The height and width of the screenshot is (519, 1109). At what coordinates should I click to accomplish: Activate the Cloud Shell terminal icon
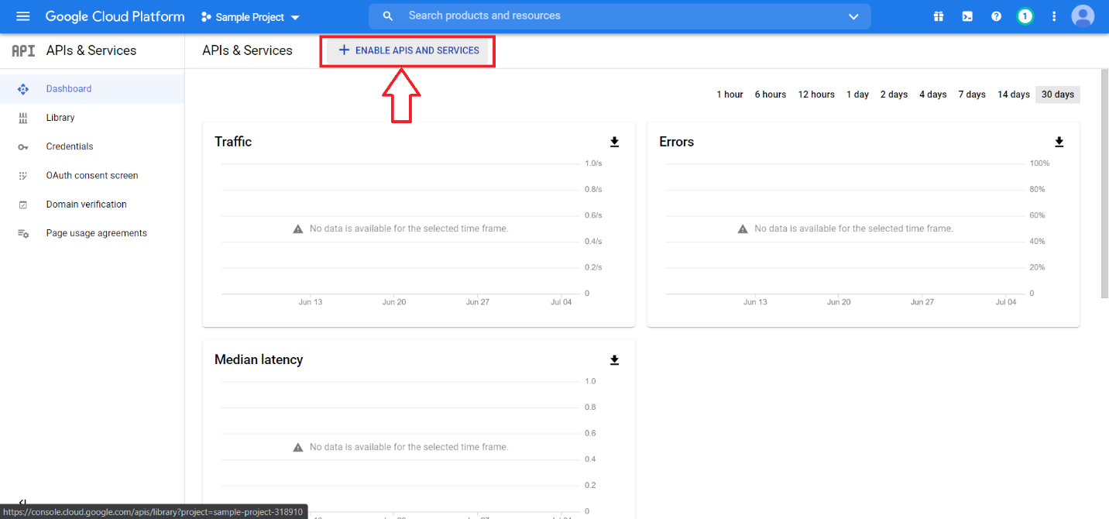[967, 16]
